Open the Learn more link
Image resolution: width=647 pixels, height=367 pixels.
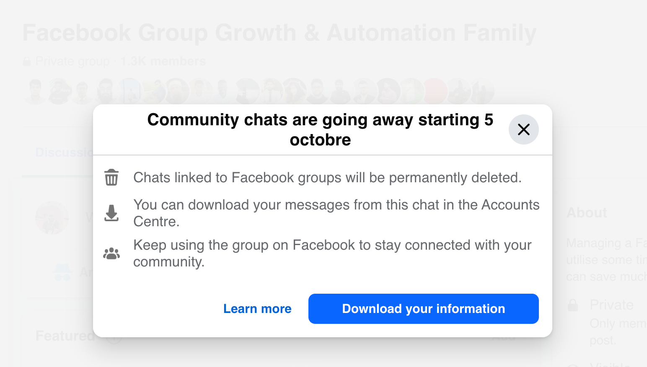(x=257, y=309)
